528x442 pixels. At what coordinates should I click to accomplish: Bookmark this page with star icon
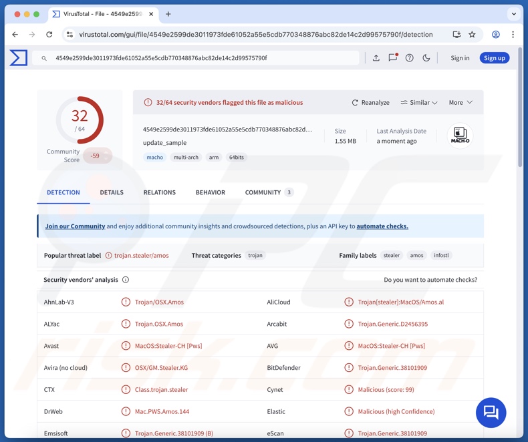[472, 35]
